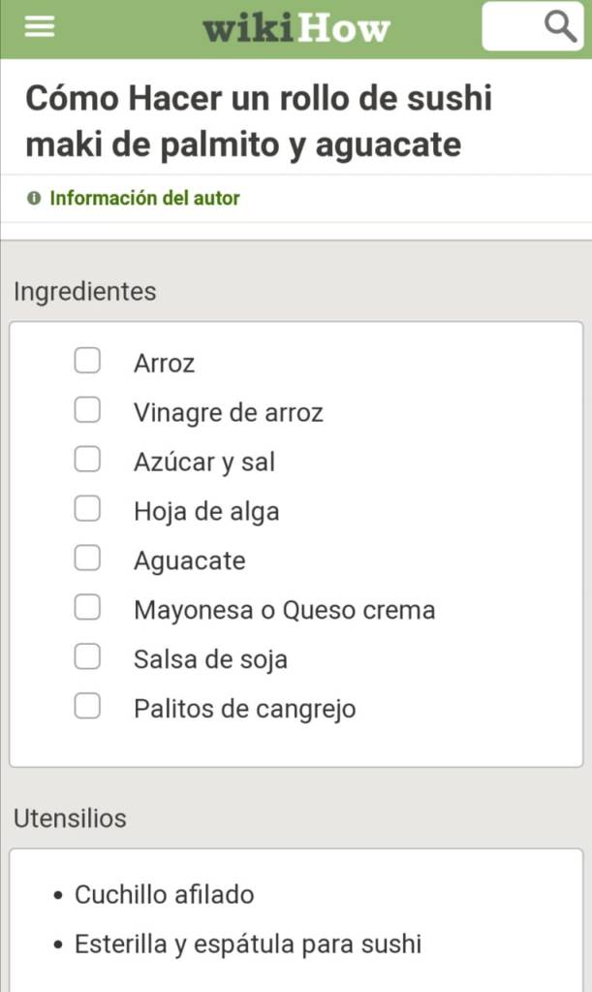Mark Azúcar y sal as done
This screenshot has width=592, height=992.
[x=88, y=461]
